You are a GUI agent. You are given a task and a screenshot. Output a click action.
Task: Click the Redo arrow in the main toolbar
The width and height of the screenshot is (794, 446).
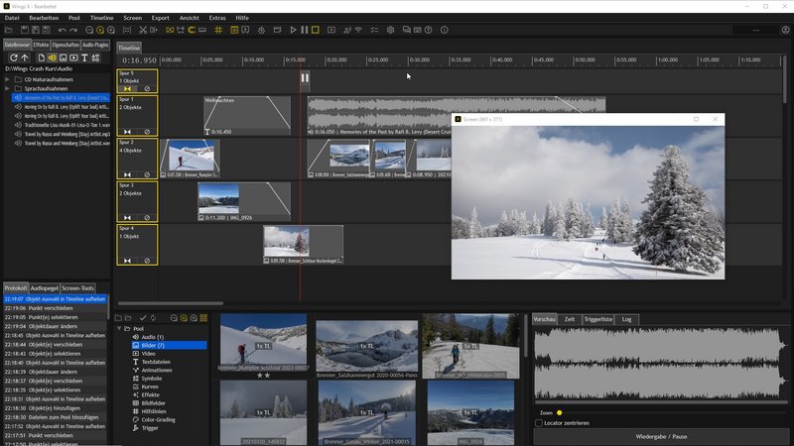coord(73,31)
